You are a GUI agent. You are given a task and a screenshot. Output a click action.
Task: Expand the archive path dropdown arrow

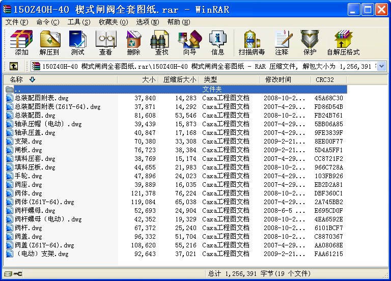382,66
